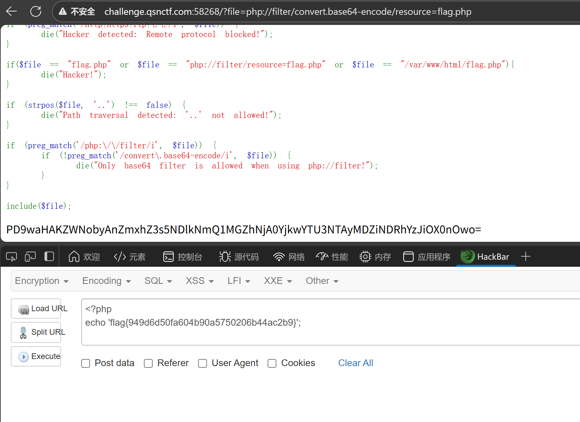Toggle the DevTools sidebar panel icon
This screenshot has width=580, height=422.
point(49,257)
